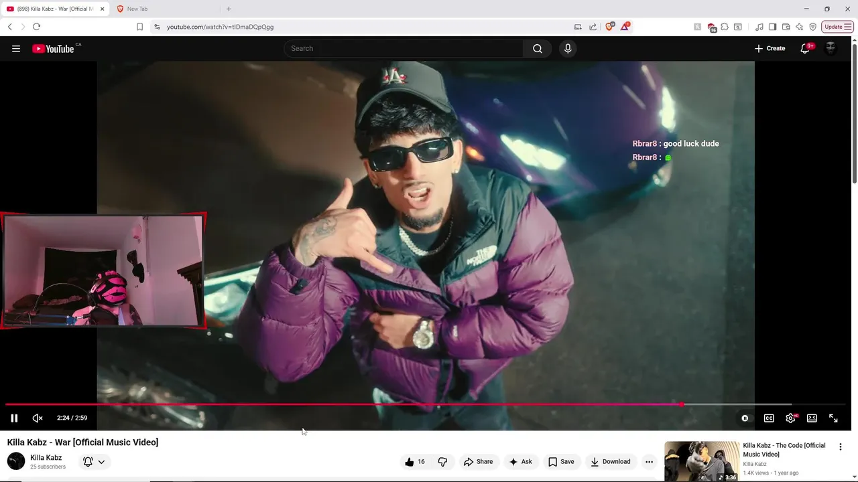
Task: Open Brave Wallet icon
Action: (786, 27)
